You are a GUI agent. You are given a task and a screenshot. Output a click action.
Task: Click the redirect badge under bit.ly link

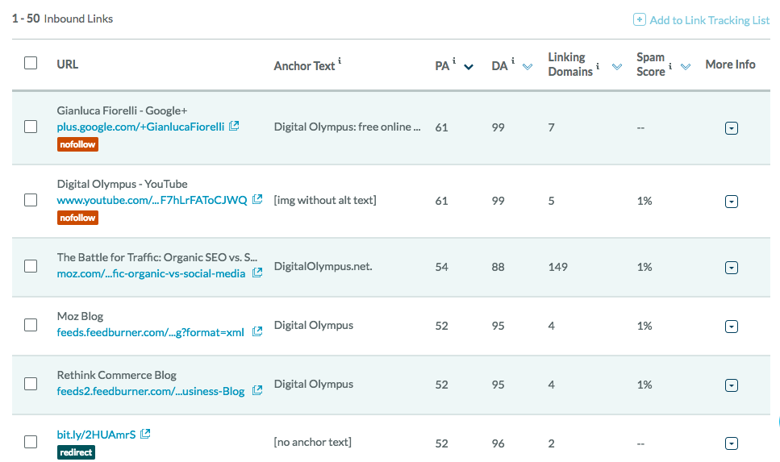click(76, 452)
